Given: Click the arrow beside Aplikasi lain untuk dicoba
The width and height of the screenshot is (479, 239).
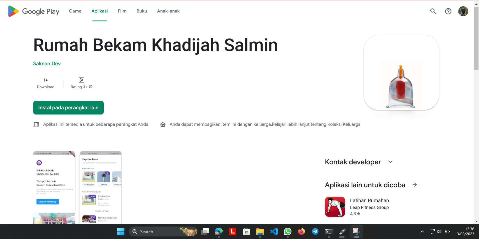Looking at the screenshot, I should point(415,185).
